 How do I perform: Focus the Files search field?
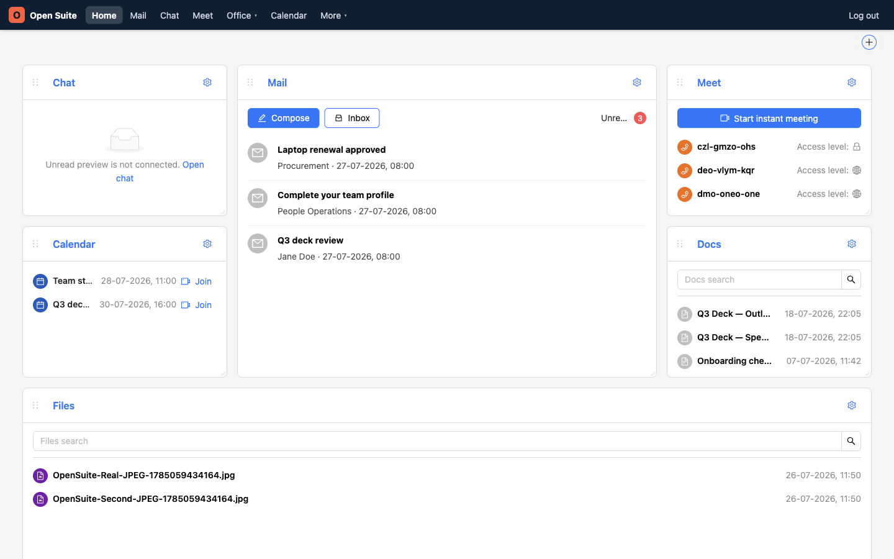click(437, 441)
